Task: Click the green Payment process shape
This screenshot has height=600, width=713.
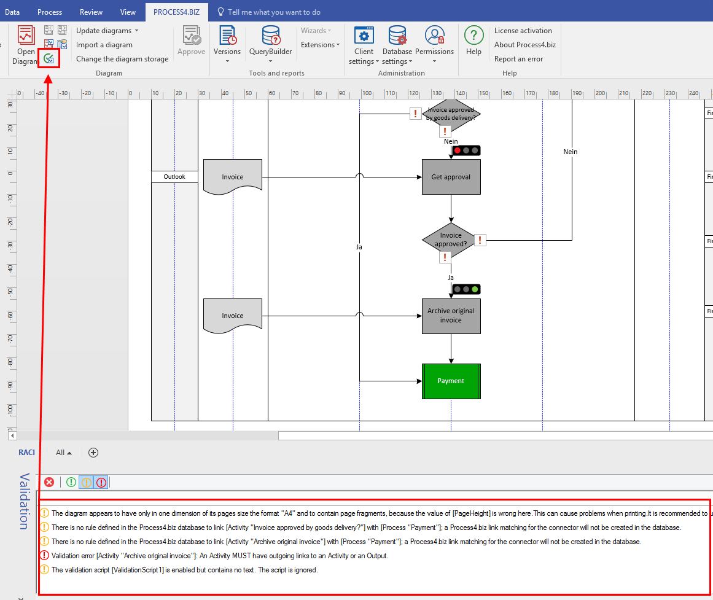Action: [451, 381]
